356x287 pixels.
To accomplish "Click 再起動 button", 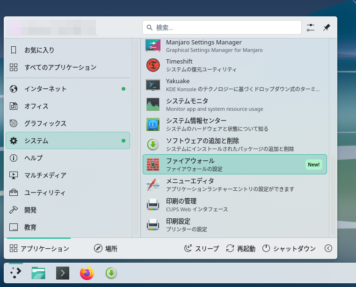I will 240,249.
